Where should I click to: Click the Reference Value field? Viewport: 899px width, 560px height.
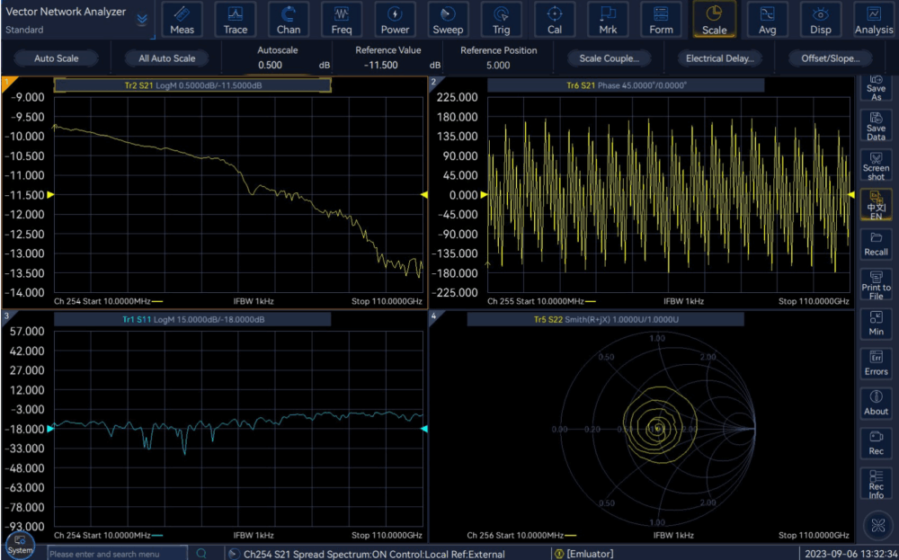[x=388, y=65]
